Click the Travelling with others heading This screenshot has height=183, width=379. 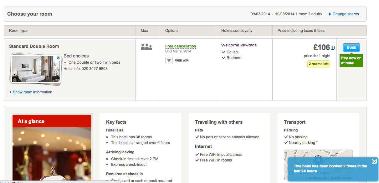pyautogui.click(x=219, y=122)
